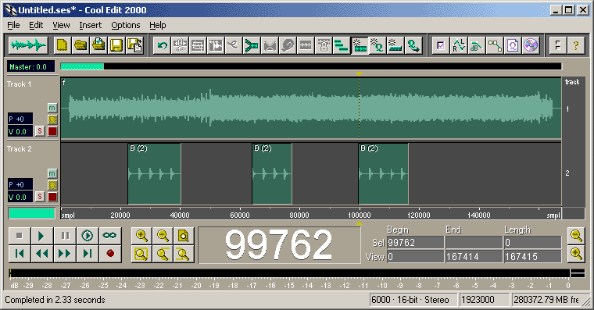Screen dimensions: 594x310
Task: Click the CD disc toolbar icon
Action: pos(531,45)
